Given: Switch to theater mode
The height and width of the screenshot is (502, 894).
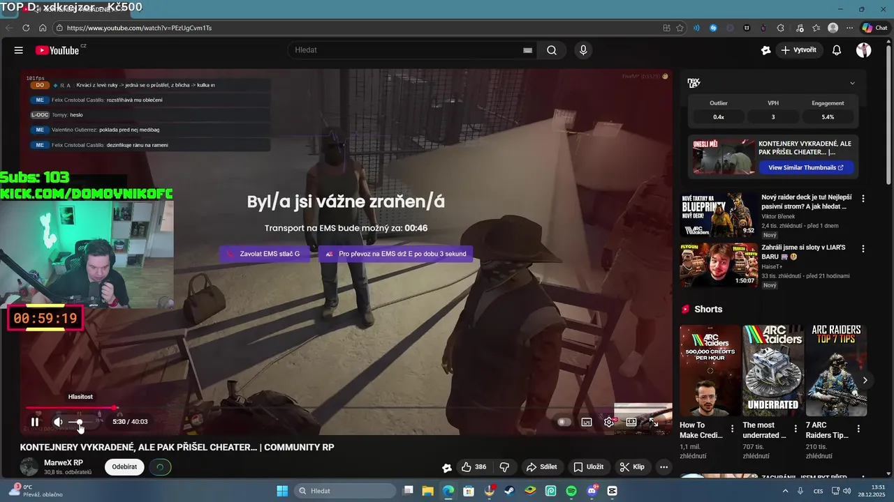Looking at the screenshot, I should (x=631, y=422).
